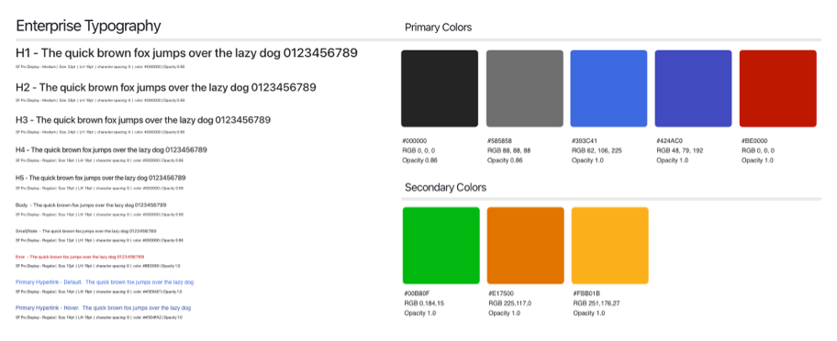837x341 pixels.
Task: Select the yellow #FBB01B secondary swatch
Action: click(610, 246)
